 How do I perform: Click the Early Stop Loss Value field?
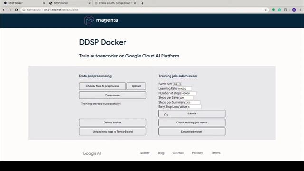pyautogui.click(x=194, y=107)
